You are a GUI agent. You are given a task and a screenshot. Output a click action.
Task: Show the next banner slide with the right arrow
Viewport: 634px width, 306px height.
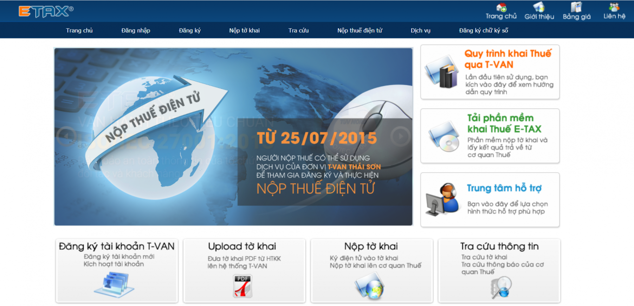coord(400,137)
